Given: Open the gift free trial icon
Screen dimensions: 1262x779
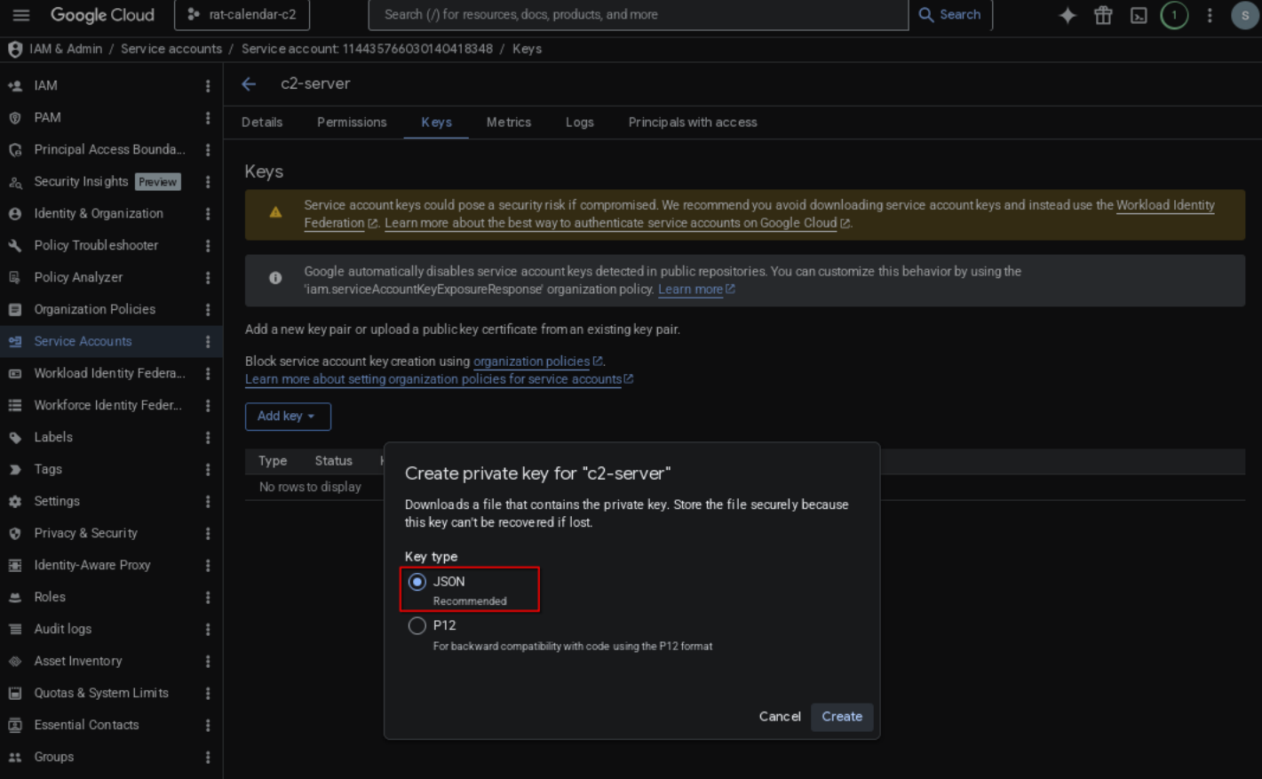Looking at the screenshot, I should [1103, 15].
